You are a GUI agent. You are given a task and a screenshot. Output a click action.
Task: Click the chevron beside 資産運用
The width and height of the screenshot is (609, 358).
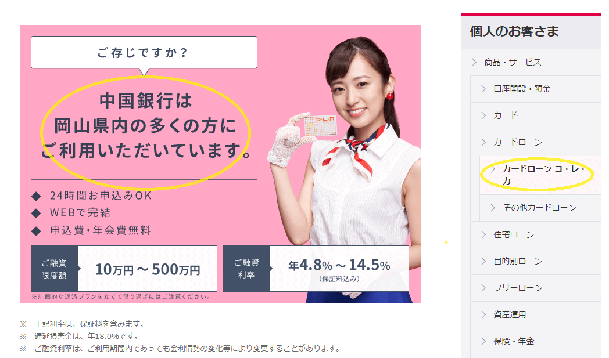(x=483, y=314)
